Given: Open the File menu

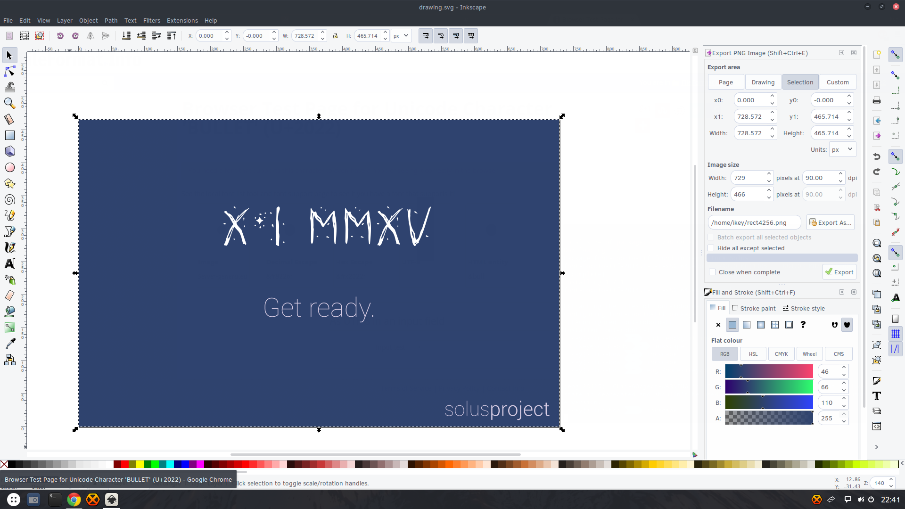Looking at the screenshot, I should (x=8, y=21).
